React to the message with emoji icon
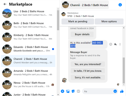This screenshot has width=127, height=96. pos(111,44)
